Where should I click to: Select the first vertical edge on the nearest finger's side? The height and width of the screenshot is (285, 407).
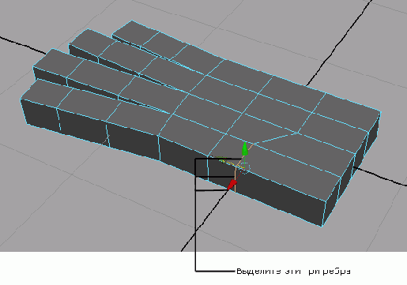[x=58, y=120]
